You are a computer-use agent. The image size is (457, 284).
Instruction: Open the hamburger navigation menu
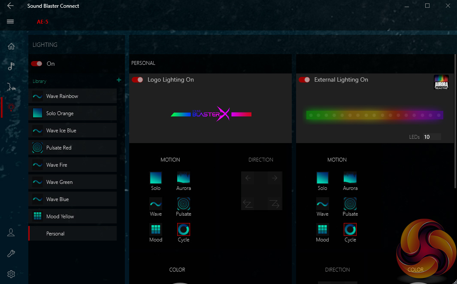[10, 21]
